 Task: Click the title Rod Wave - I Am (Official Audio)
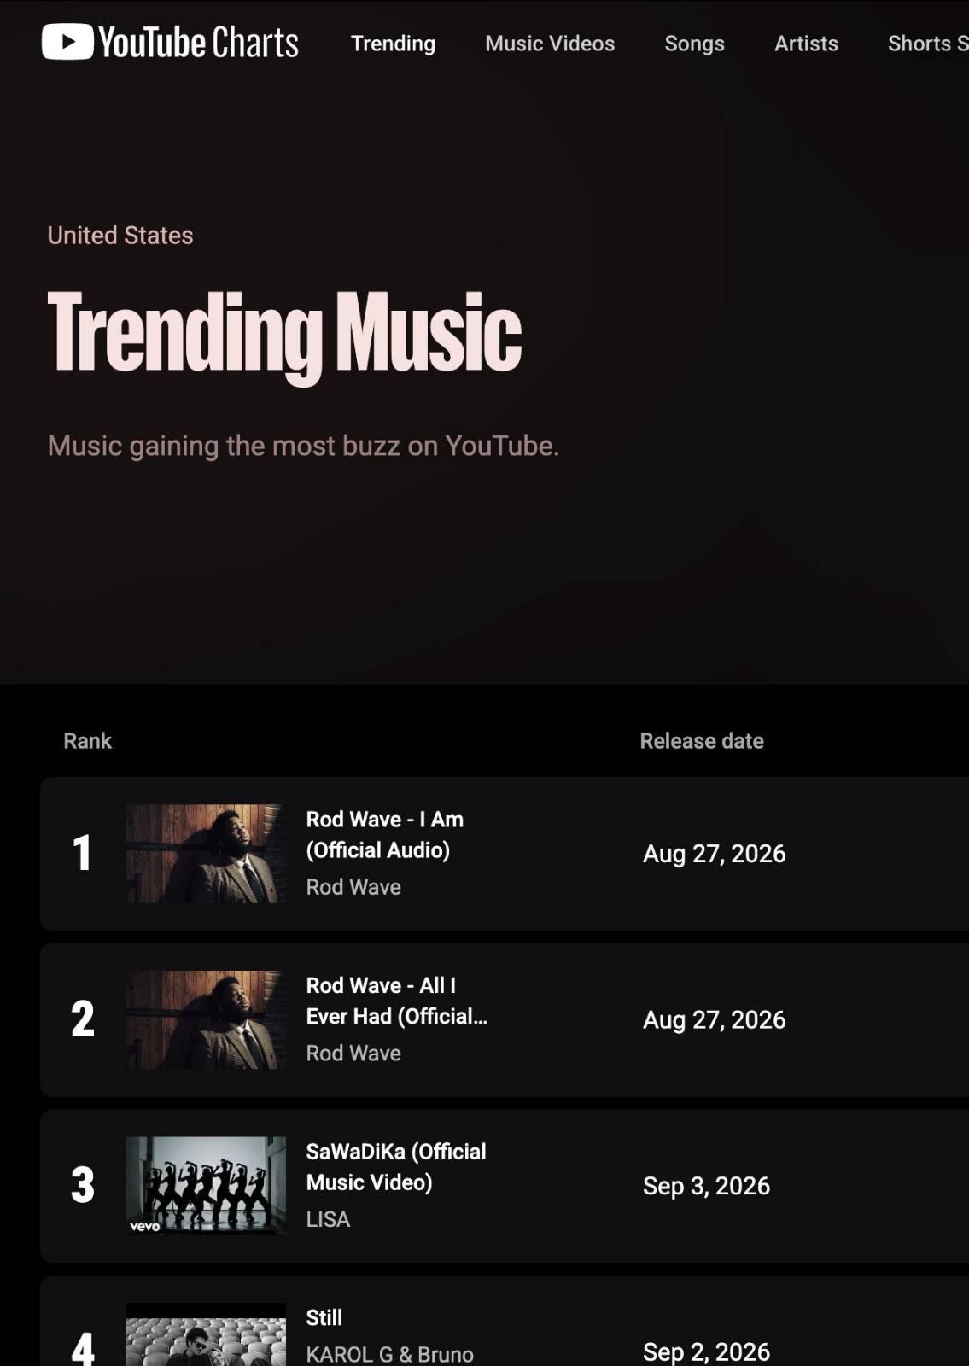point(385,835)
